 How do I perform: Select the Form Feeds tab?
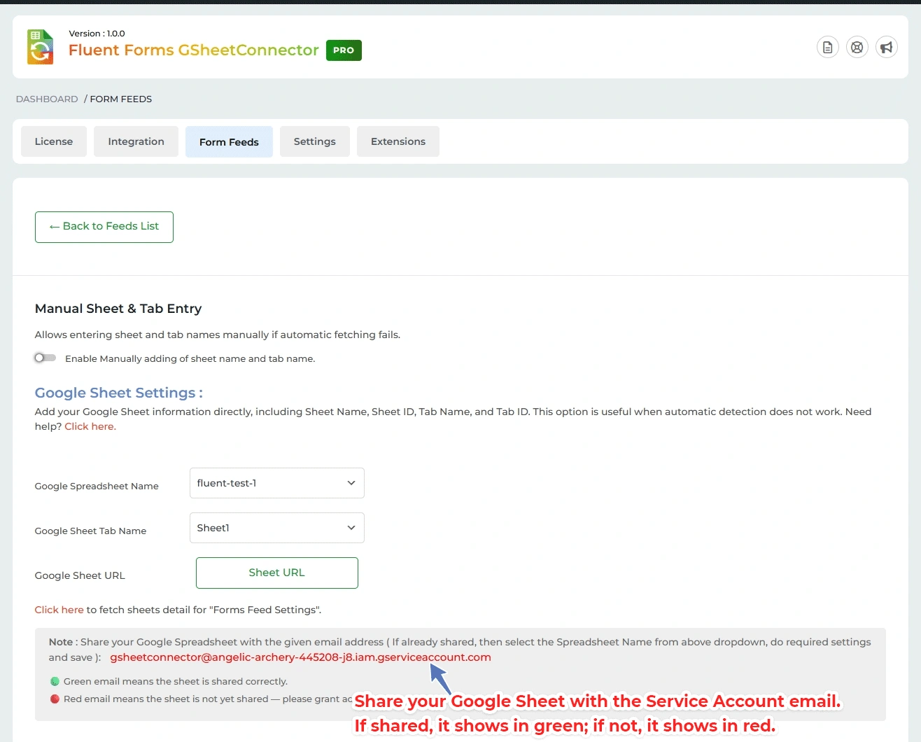229,142
